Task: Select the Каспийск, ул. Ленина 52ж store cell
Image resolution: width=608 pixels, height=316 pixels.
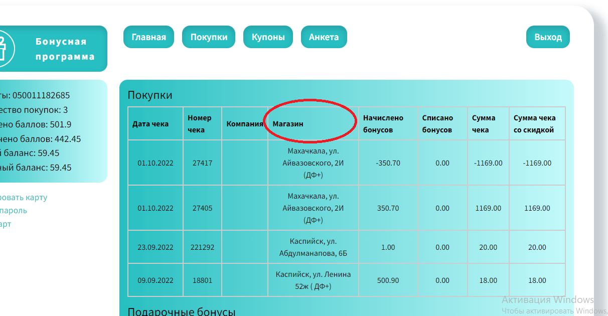Action: pos(313,280)
